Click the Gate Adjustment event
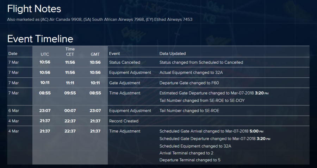Screen dimensions: 317x168 125,83
